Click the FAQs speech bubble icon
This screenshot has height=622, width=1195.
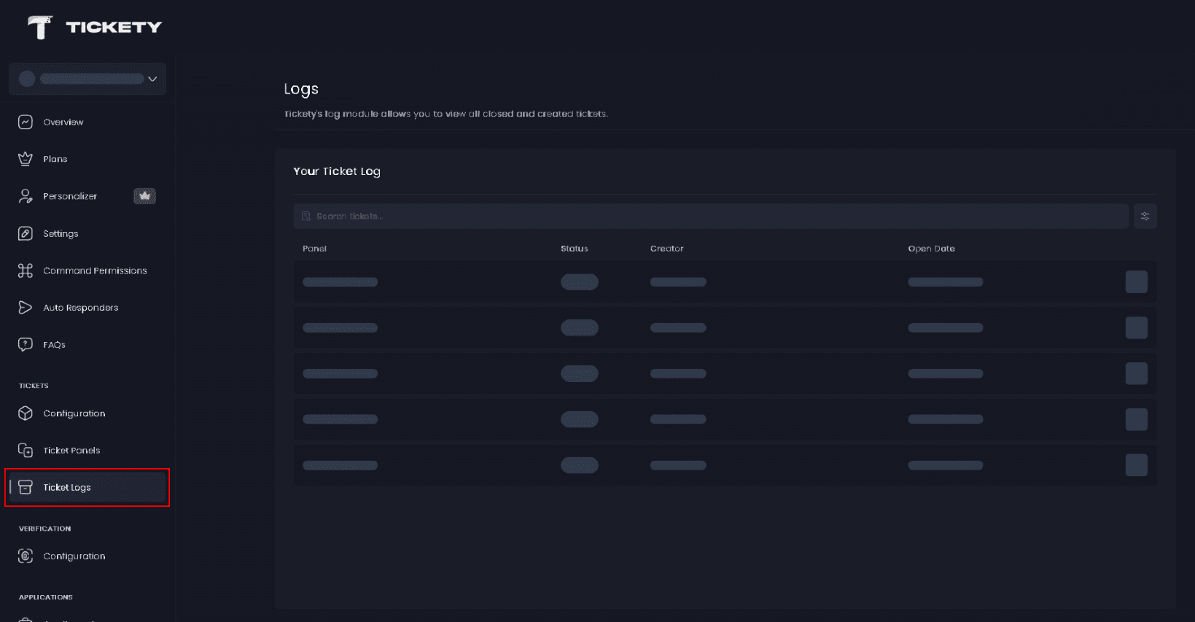tap(26, 344)
